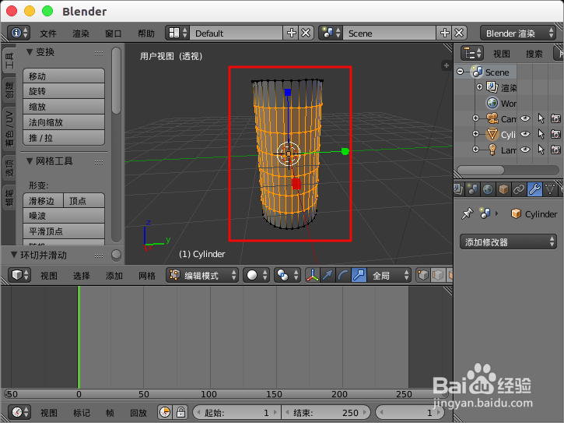The width and height of the screenshot is (564, 423).
Task: Open the 3D view editor type selector
Action: point(19,275)
